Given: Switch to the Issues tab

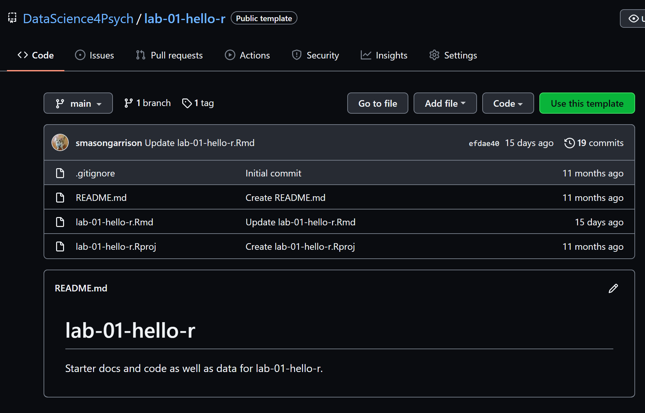Looking at the screenshot, I should click(95, 55).
